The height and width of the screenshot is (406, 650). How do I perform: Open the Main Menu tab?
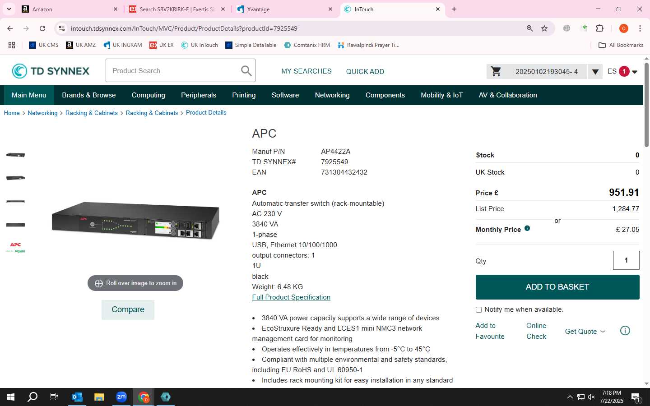point(29,95)
